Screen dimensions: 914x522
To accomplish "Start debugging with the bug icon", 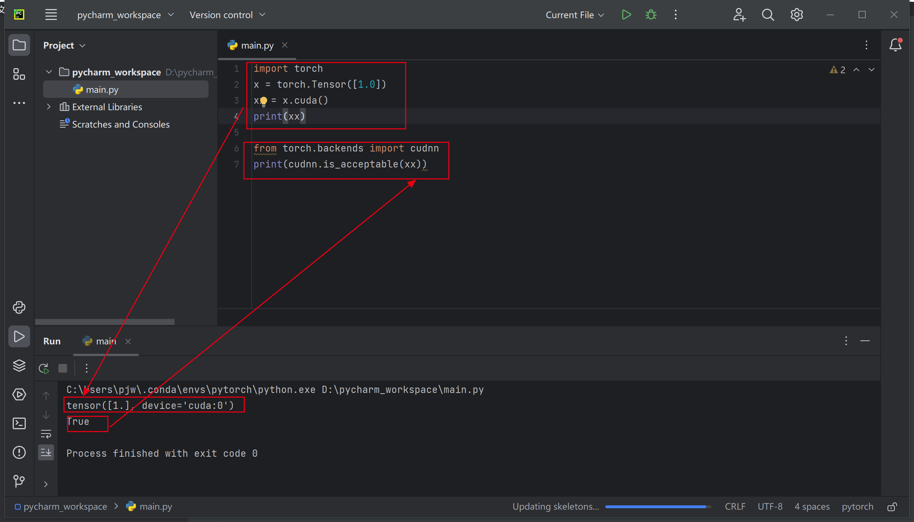I will coord(651,15).
